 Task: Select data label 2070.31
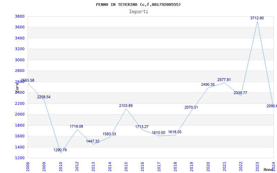coord(191,107)
